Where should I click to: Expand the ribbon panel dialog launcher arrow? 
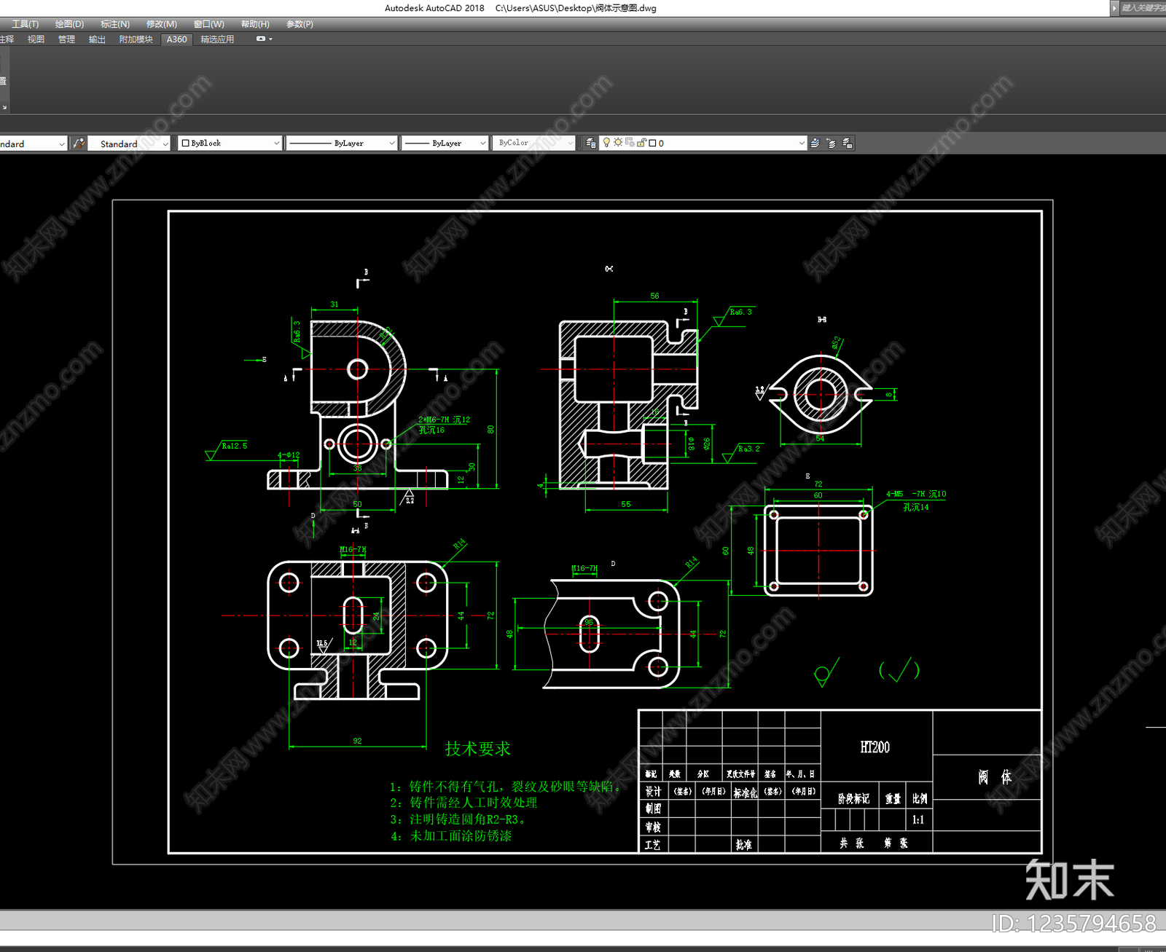coord(4,107)
